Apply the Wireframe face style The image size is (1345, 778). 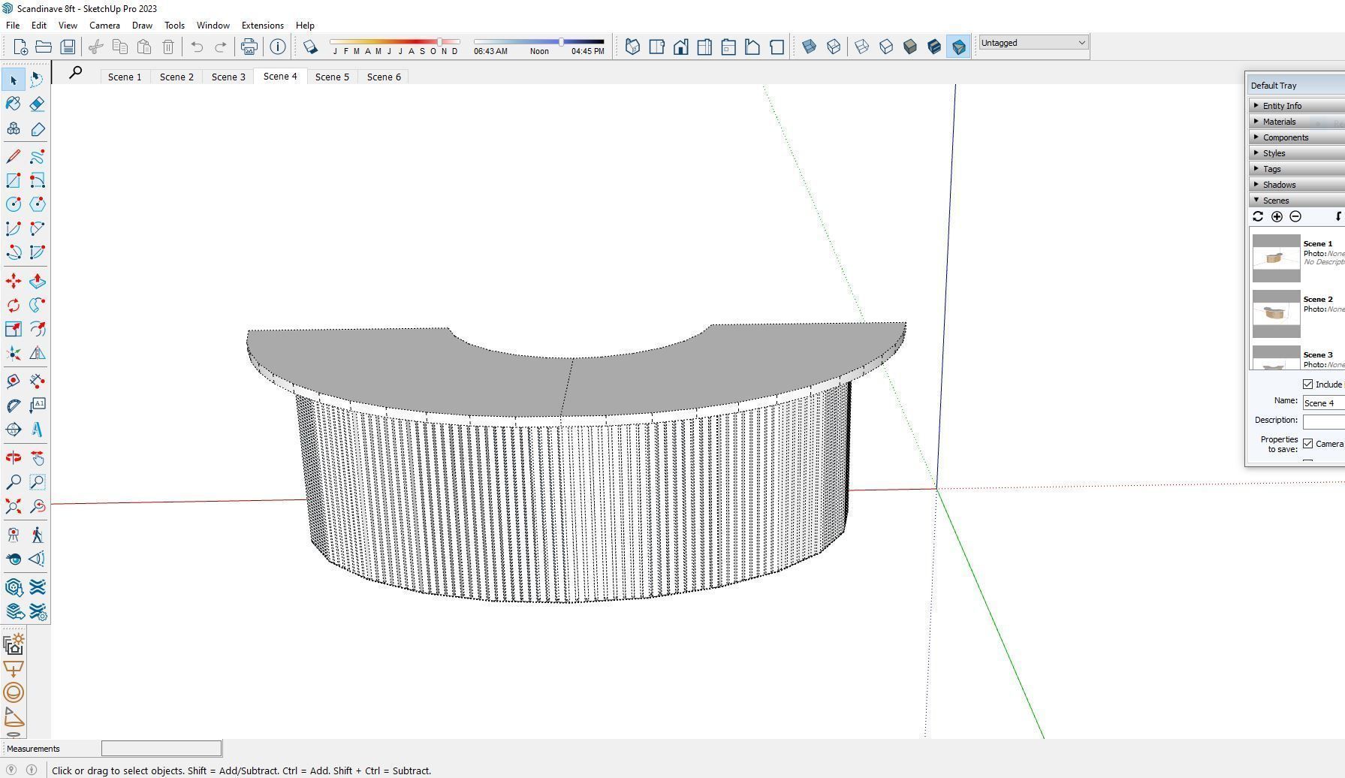862,47
